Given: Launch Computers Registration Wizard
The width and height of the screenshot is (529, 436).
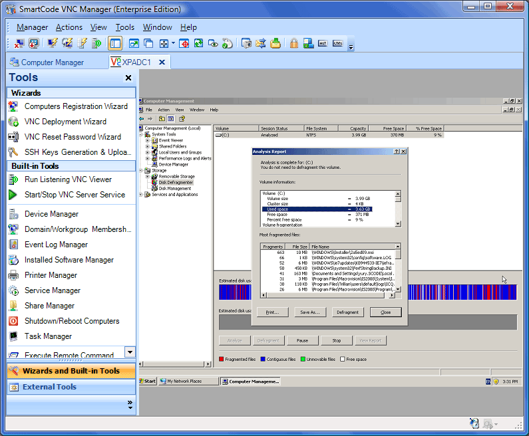Looking at the screenshot, I should pyautogui.click(x=71, y=106).
